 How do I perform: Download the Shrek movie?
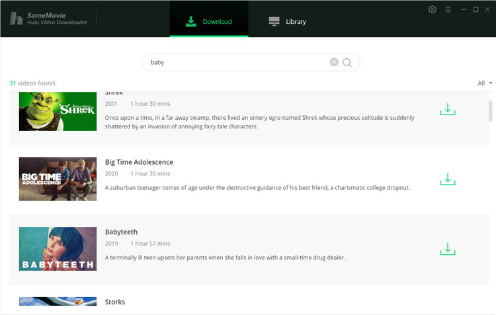[x=448, y=109]
